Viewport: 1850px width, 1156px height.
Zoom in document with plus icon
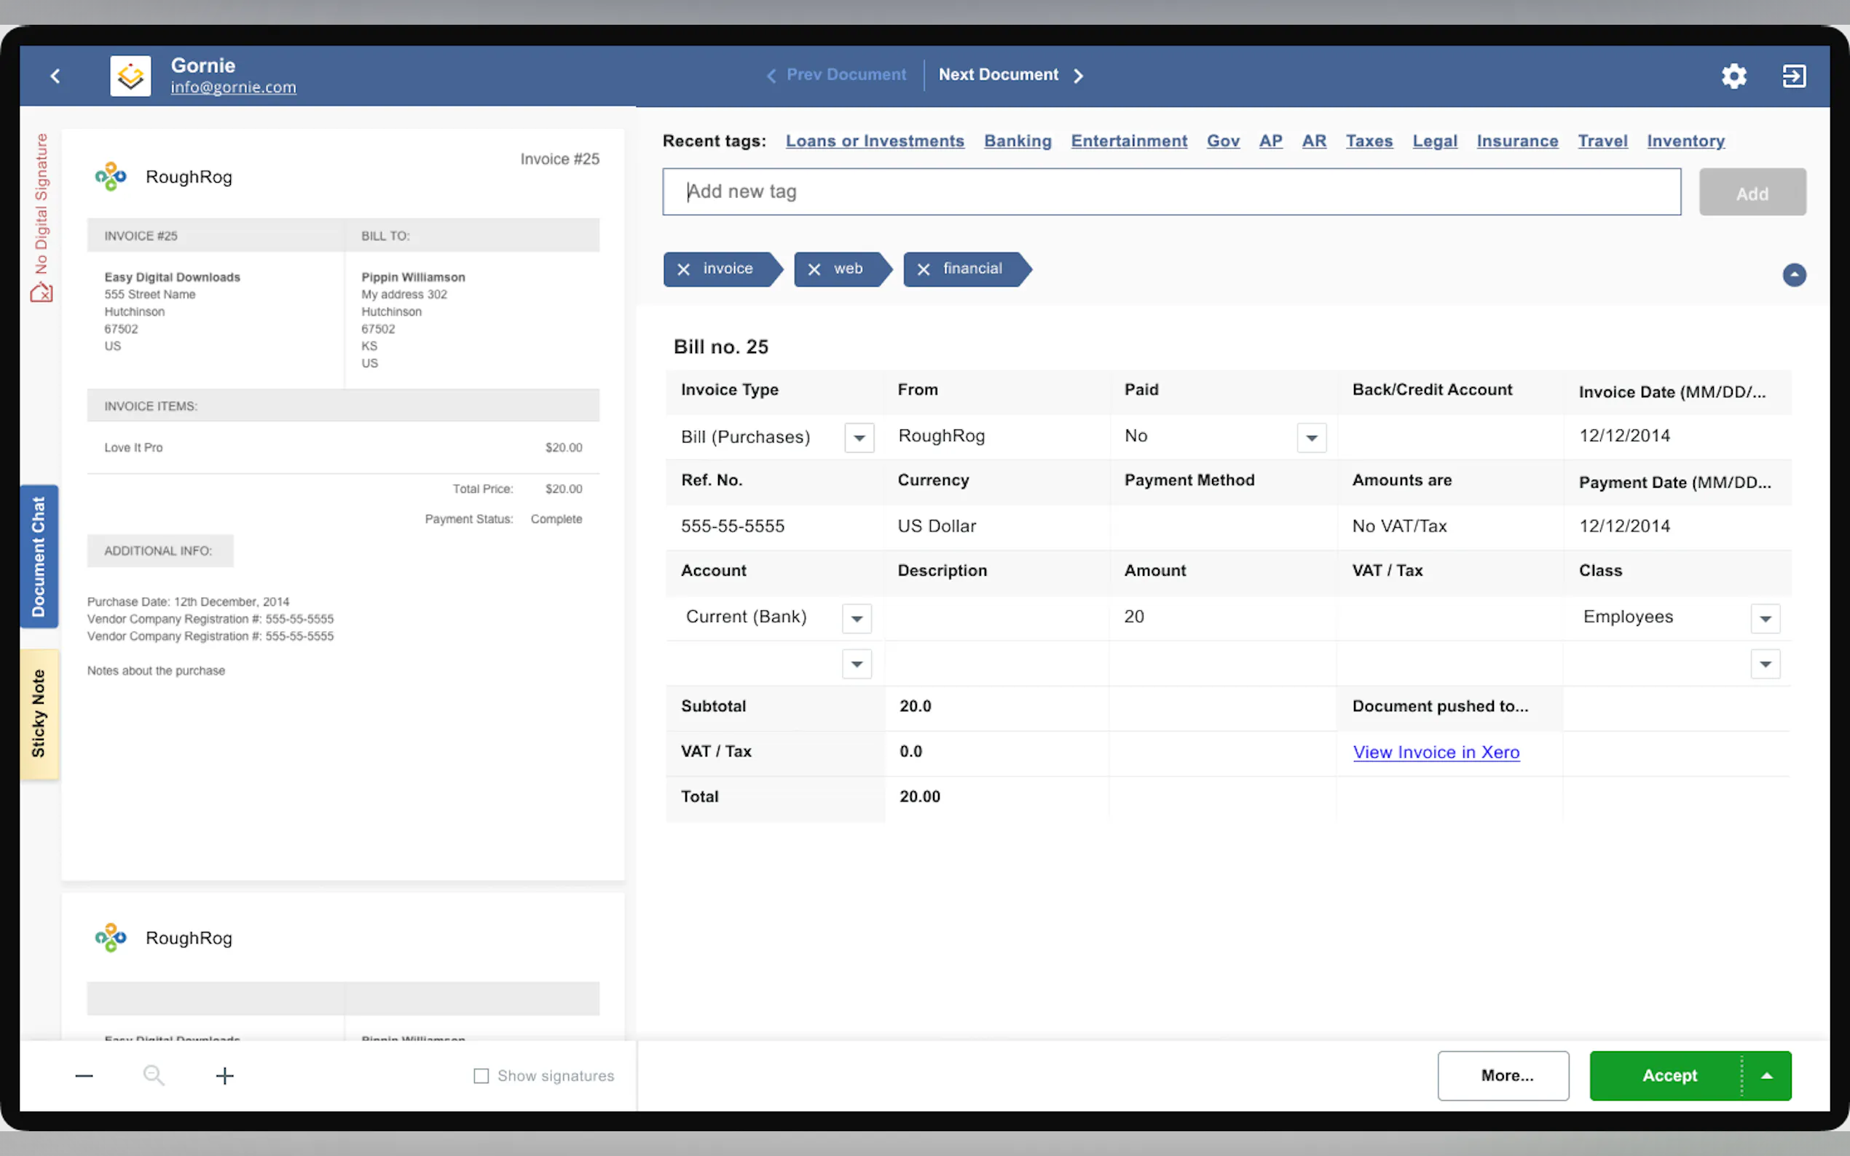click(x=224, y=1076)
